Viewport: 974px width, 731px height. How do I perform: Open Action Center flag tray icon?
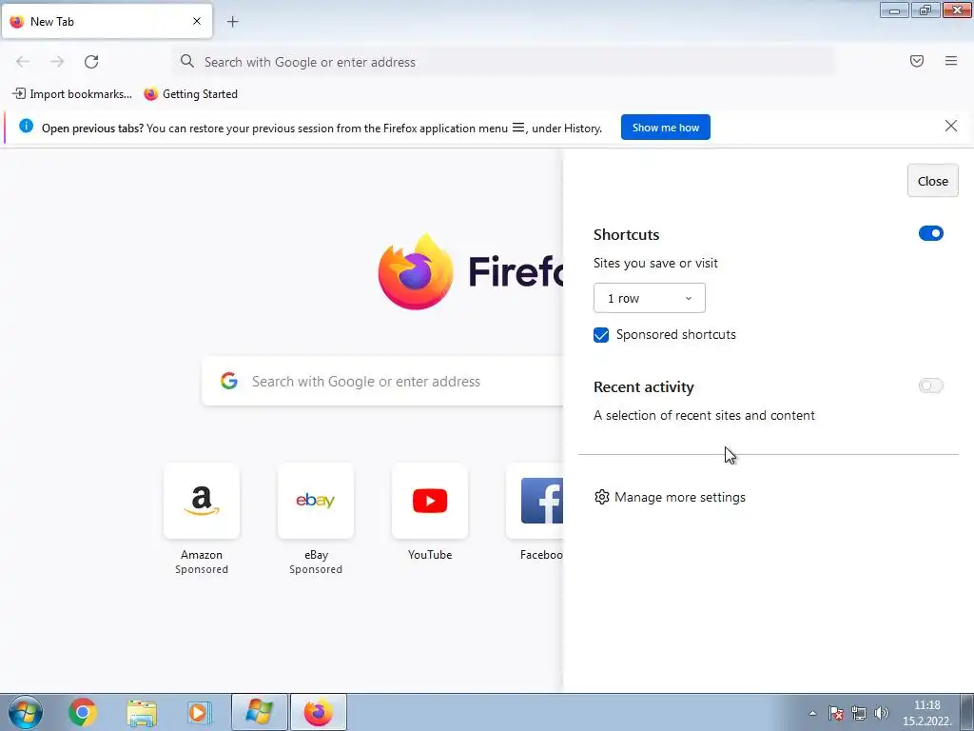(x=836, y=713)
